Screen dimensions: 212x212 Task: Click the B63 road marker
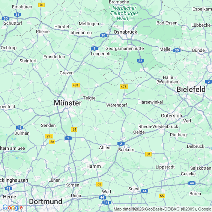click(99, 184)
